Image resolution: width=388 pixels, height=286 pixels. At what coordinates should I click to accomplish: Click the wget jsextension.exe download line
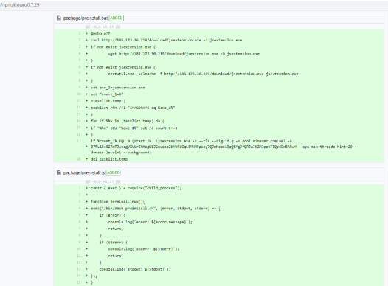(x=184, y=54)
